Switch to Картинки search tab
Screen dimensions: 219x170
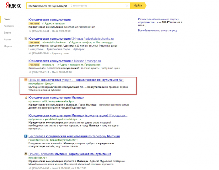pyautogui.click(x=9, y=26)
